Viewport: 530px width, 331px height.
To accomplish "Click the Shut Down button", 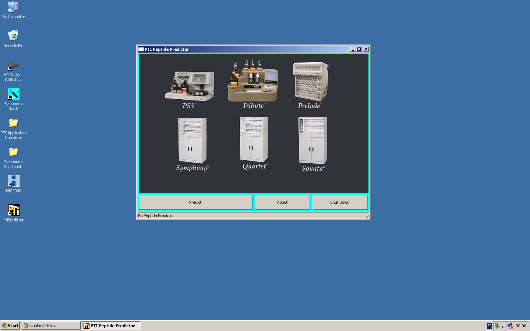I will [339, 202].
